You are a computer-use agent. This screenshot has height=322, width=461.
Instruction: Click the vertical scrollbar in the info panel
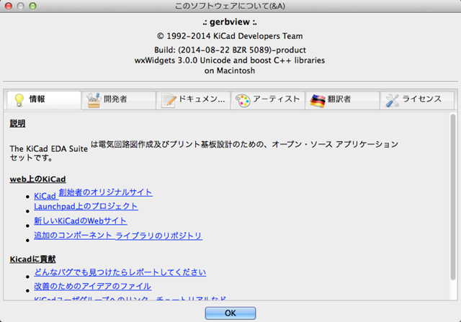click(x=453, y=197)
